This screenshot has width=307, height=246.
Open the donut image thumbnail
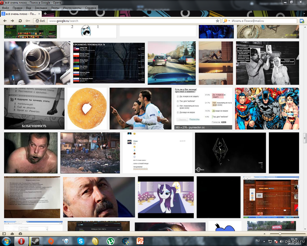tap(87, 109)
